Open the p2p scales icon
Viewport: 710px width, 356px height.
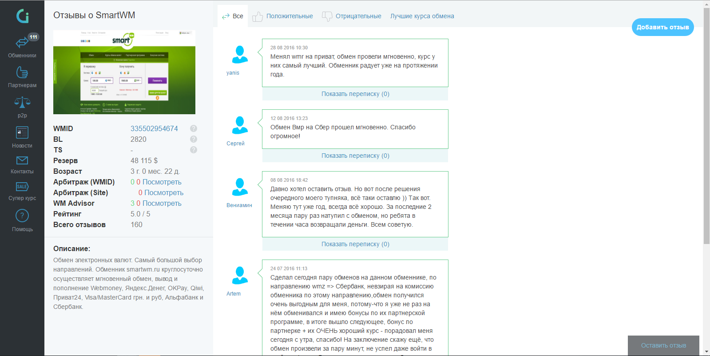[22, 102]
